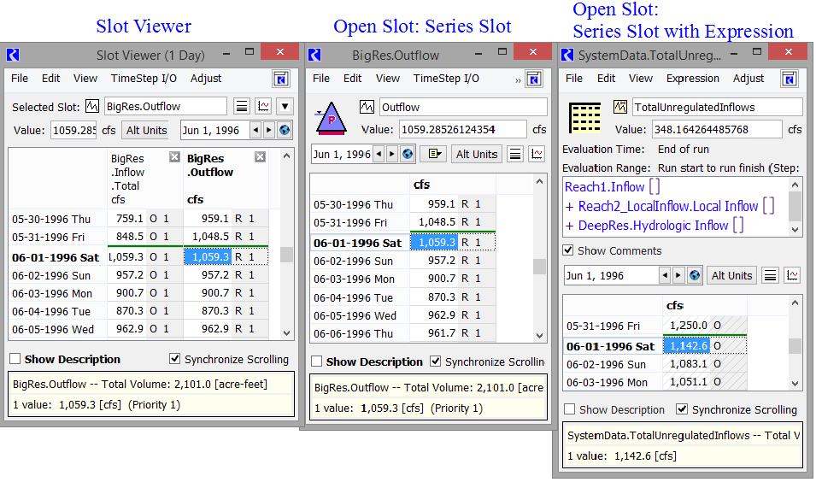This screenshot has width=816, height=482.
Task: Click the notes icon left of Alt Units in BigRes.Outflow
Action: tap(433, 155)
